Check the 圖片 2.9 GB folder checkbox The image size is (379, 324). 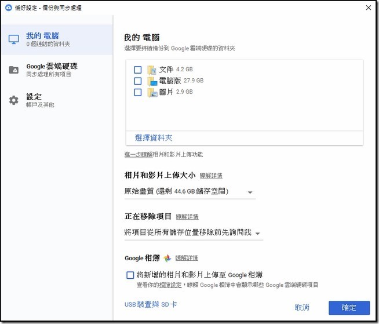(138, 92)
